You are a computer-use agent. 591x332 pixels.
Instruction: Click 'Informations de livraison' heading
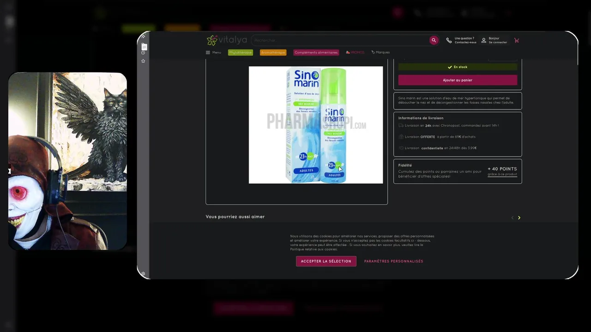click(421, 118)
